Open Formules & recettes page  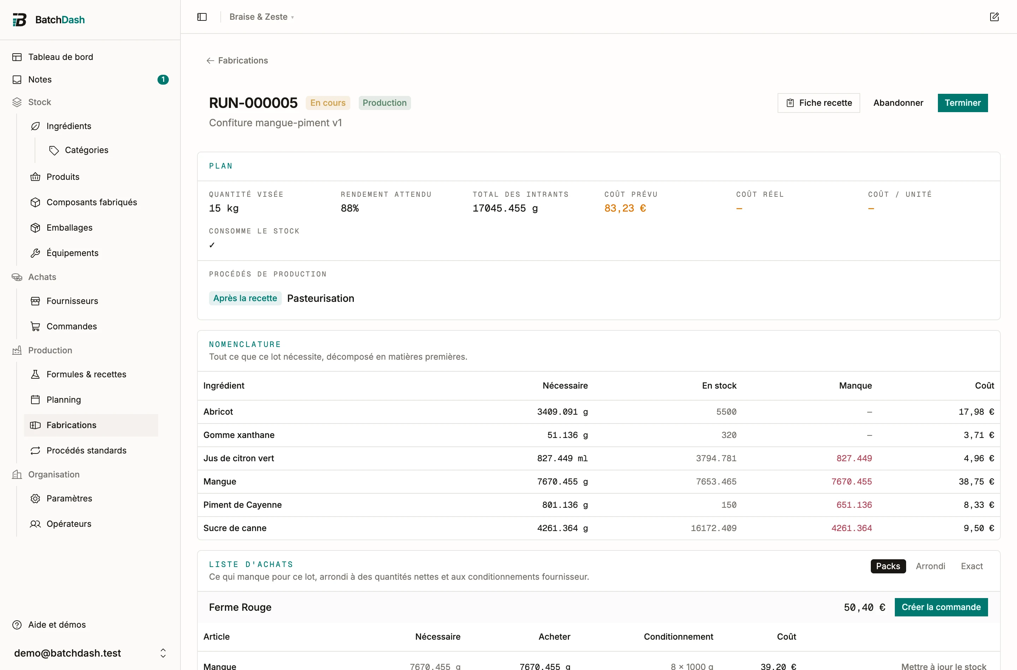pos(91,374)
